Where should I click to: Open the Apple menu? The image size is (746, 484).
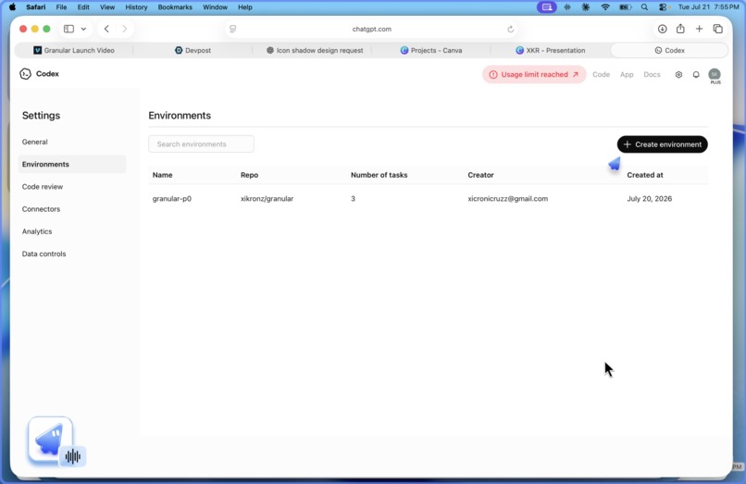click(x=12, y=7)
